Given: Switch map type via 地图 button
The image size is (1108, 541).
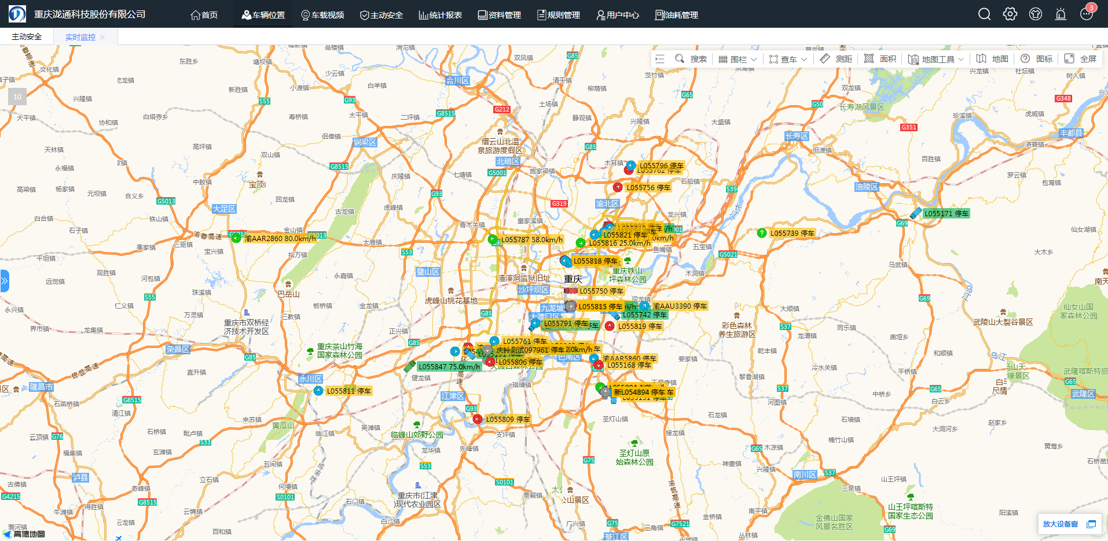Looking at the screenshot, I should click(x=992, y=59).
